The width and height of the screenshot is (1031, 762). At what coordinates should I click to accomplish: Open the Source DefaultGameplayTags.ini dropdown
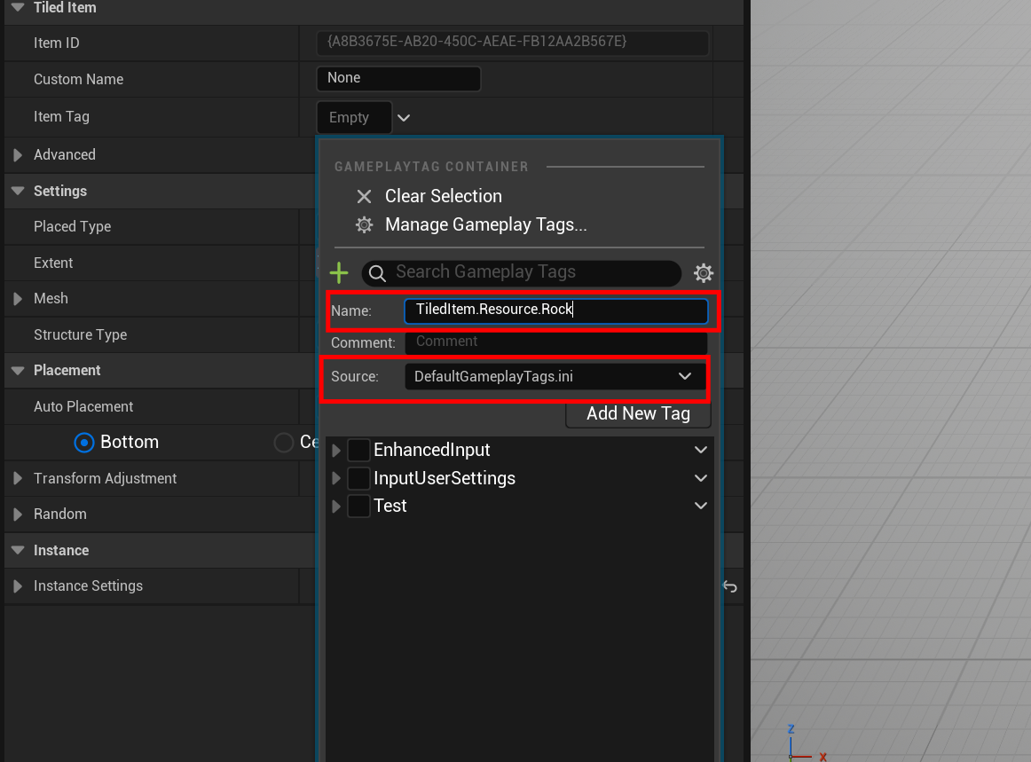(555, 377)
